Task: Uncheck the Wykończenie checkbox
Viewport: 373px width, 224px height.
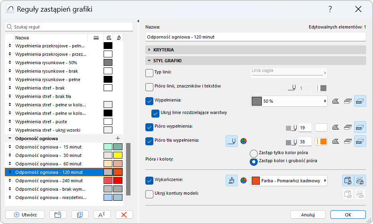Action: click(x=149, y=181)
